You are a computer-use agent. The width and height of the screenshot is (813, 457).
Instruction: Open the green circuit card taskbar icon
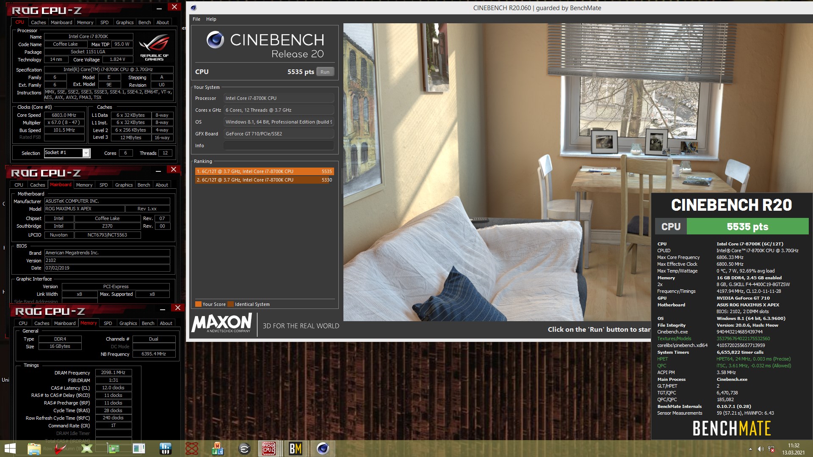(x=113, y=448)
